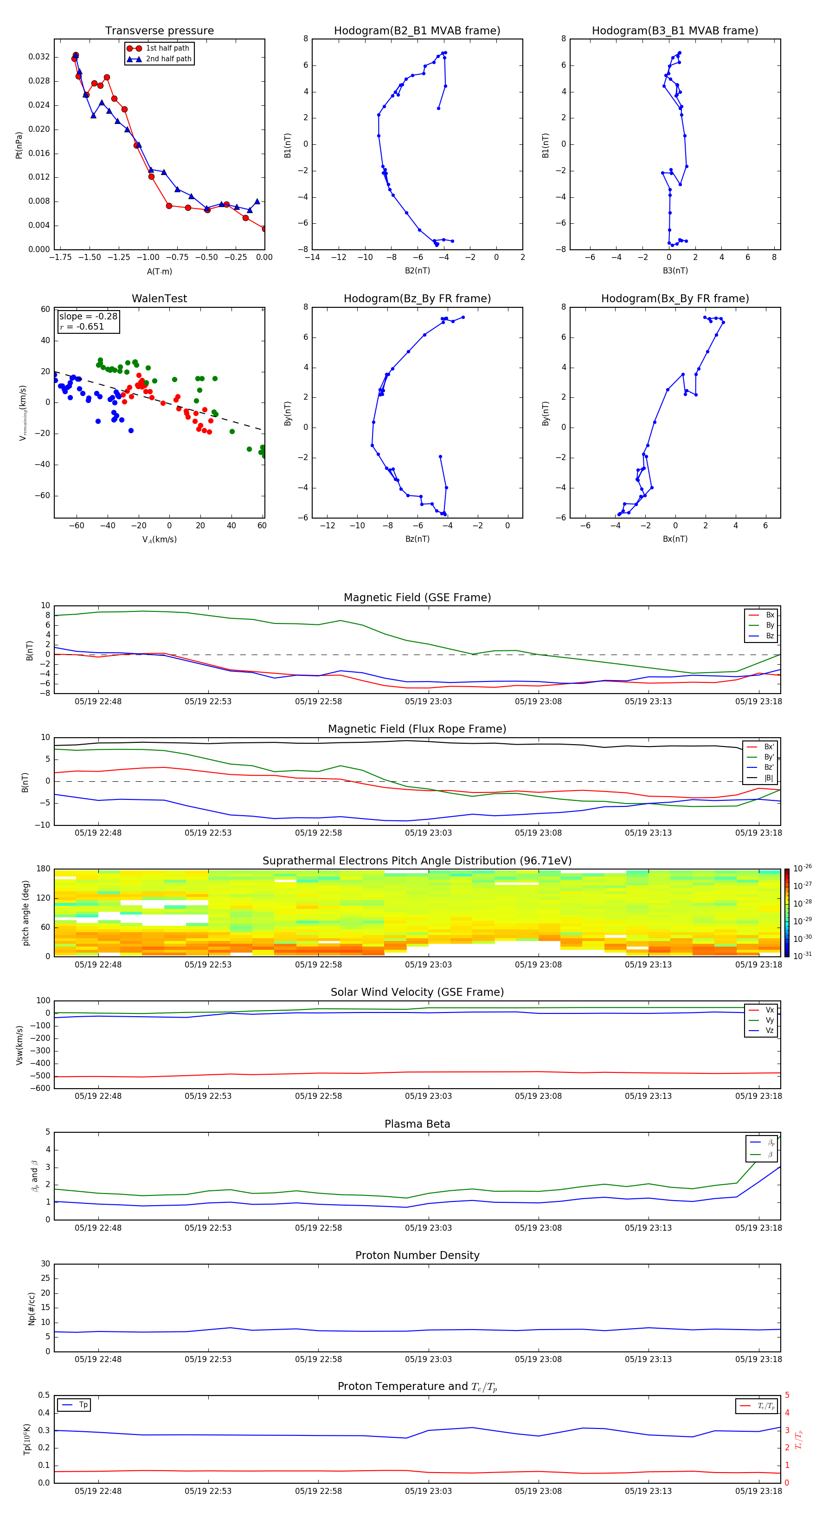
Task: Click the 'Transverse pressure' plot title
Action: [x=159, y=31]
